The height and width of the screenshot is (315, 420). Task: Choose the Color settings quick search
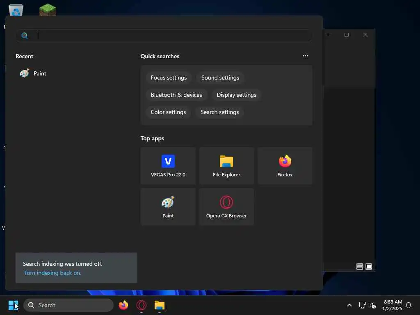[168, 112]
